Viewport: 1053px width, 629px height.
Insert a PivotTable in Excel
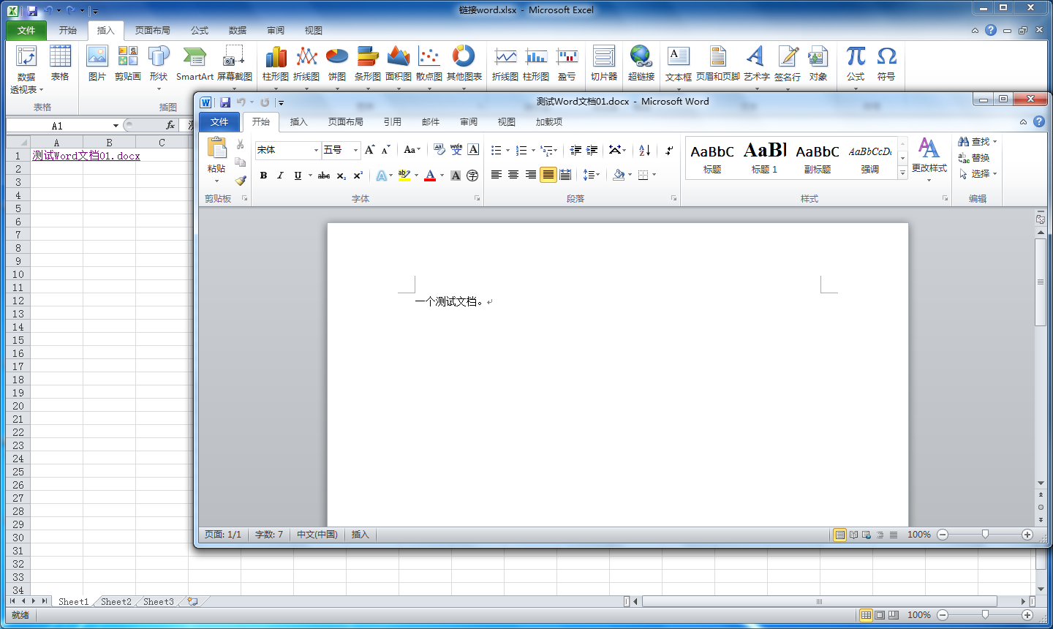26,69
